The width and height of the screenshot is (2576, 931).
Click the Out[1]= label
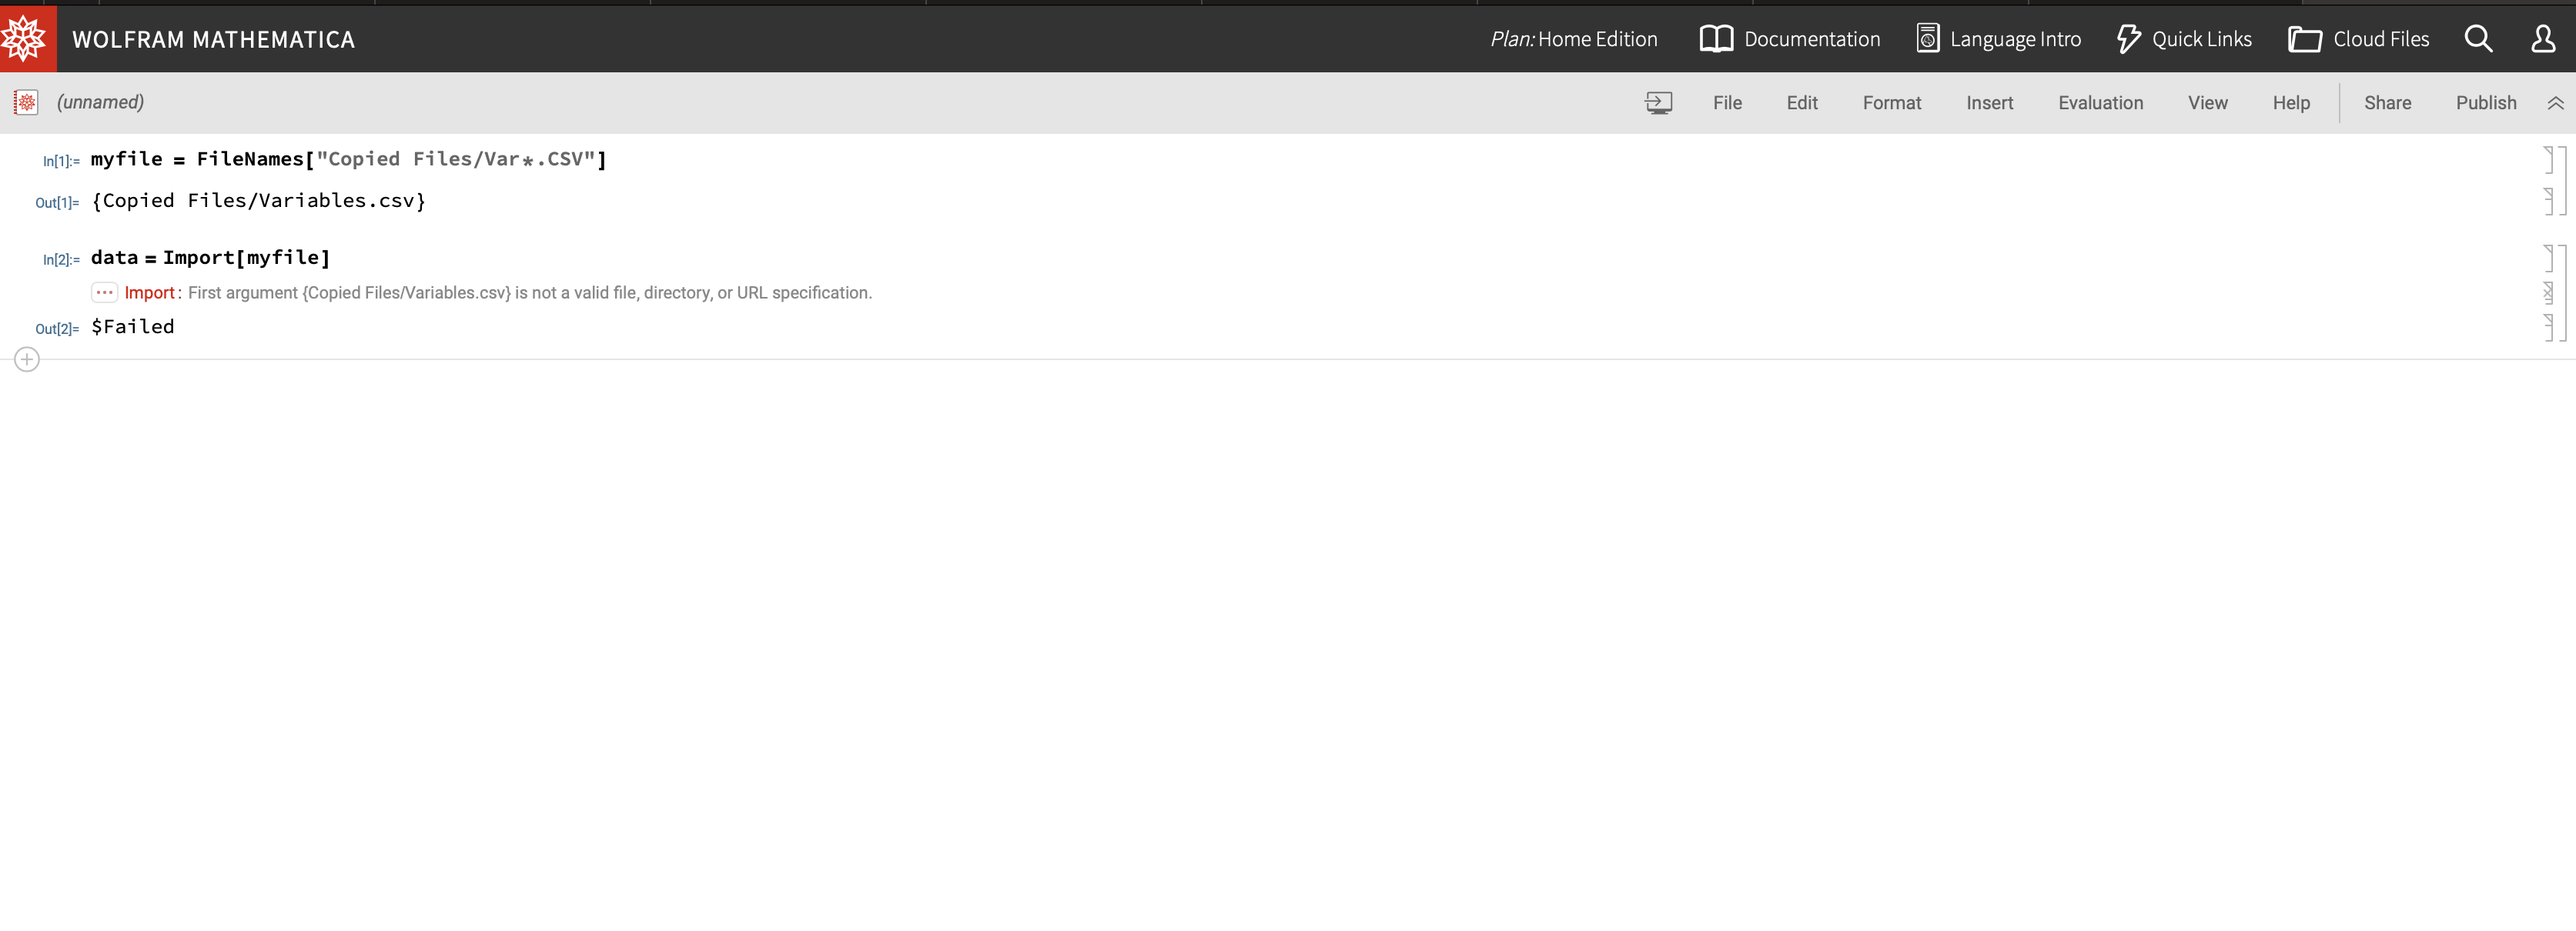click(57, 203)
